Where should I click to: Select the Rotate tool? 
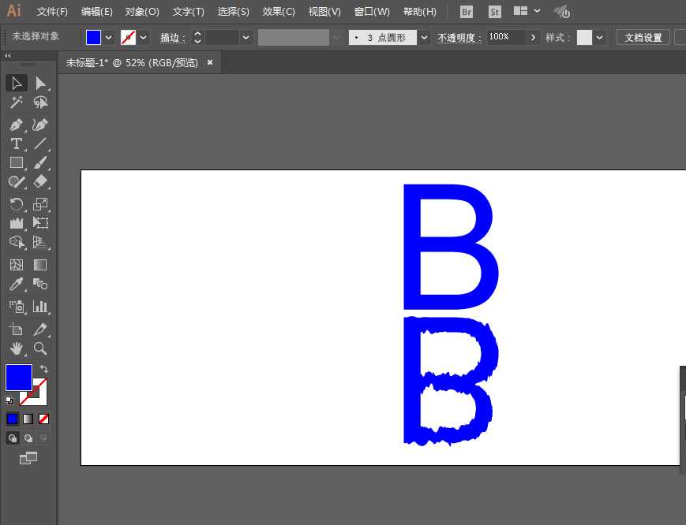(16, 204)
